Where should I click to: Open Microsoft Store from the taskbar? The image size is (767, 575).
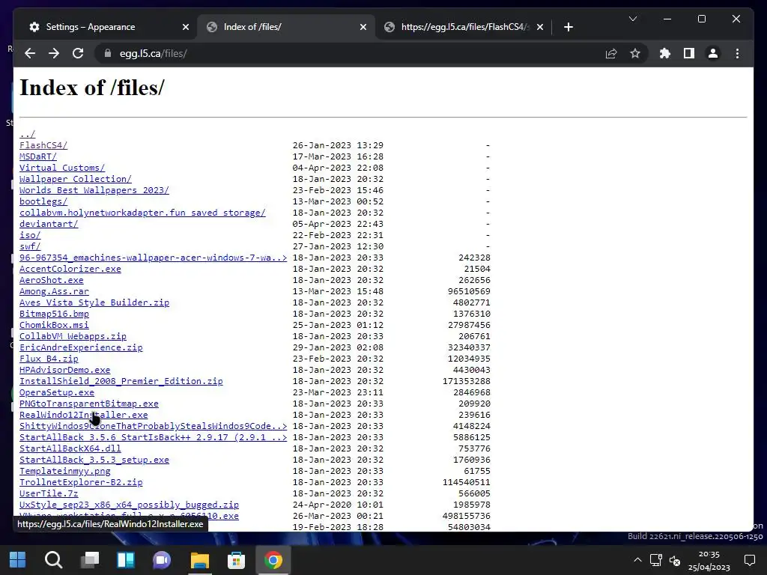pos(236,560)
